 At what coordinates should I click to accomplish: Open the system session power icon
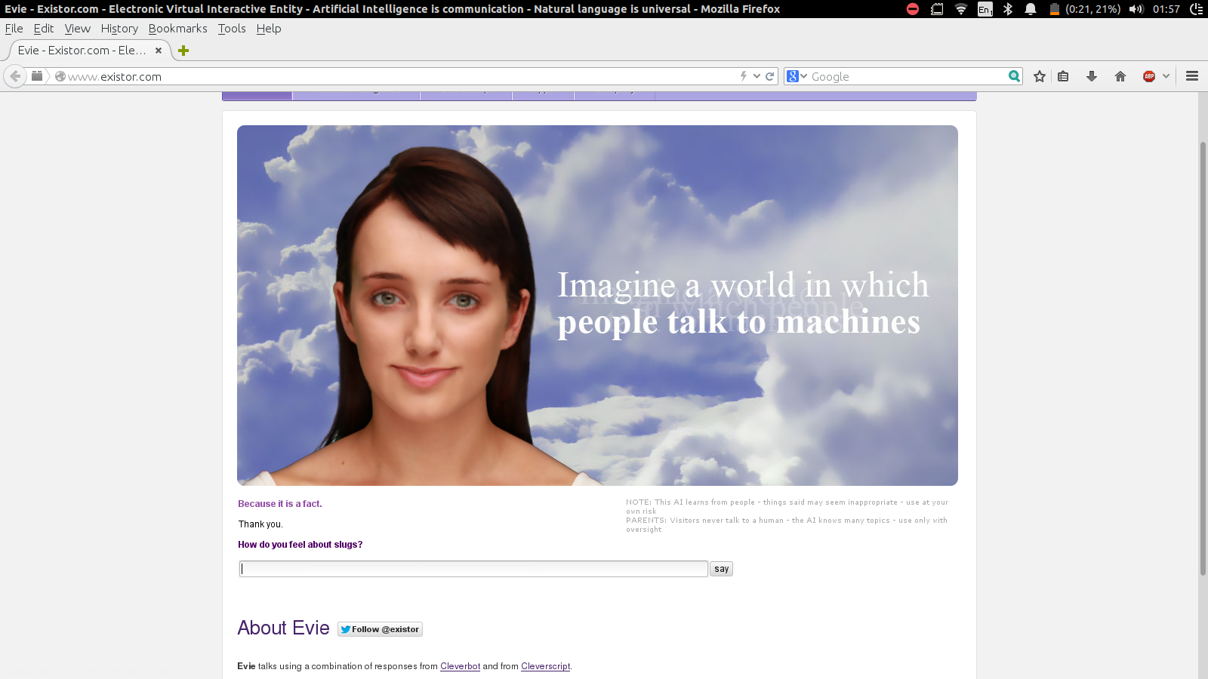pyautogui.click(x=1196, y=9)
